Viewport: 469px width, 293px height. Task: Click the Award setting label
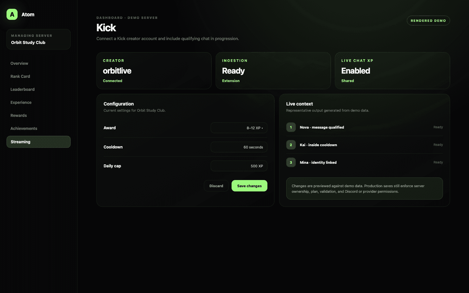109,128
